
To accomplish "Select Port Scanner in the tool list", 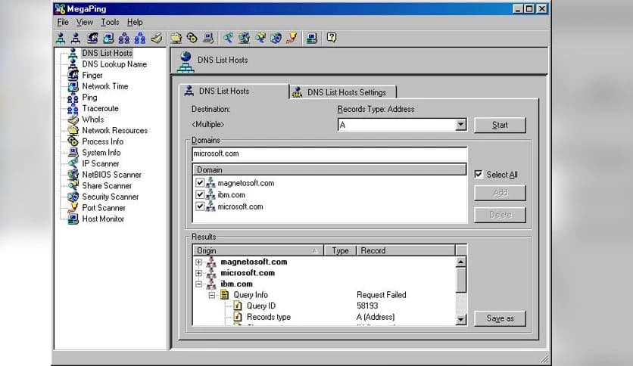I will pos(103,207).
